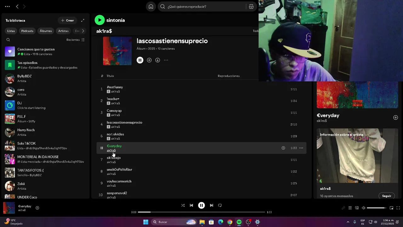Image resolution: width=403 pixels, height=227 pixels.
Task: Open Tus episodios list
Action: [x=46, y=65]
